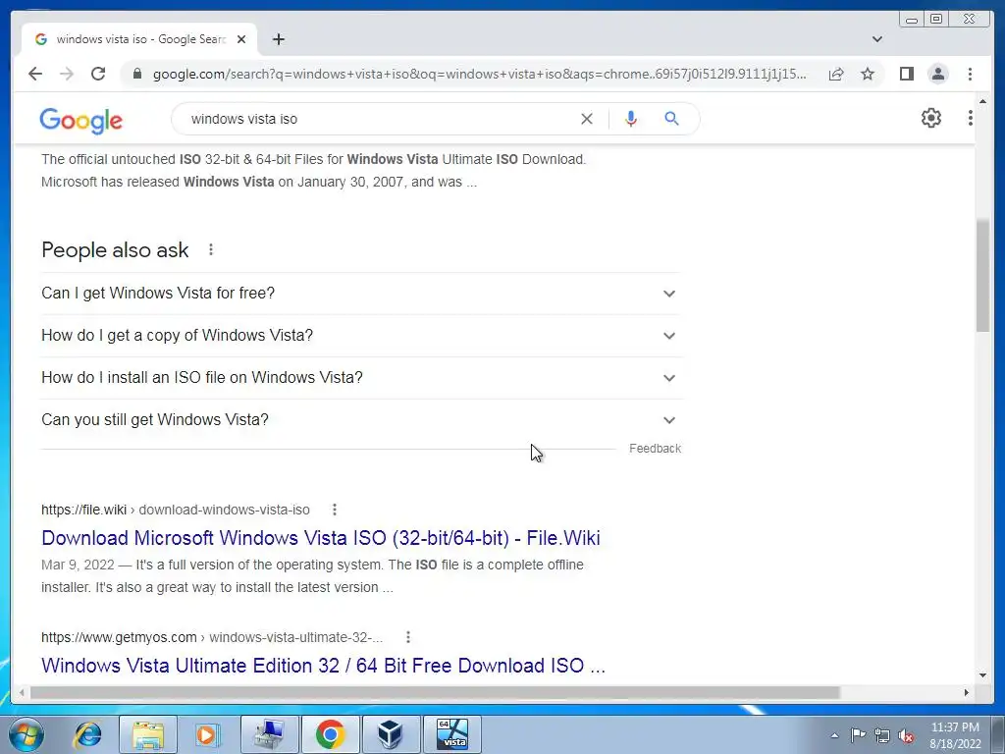Click the scroll right arrow
This screenshot has width=1005, height=754.
pos(967,692)
